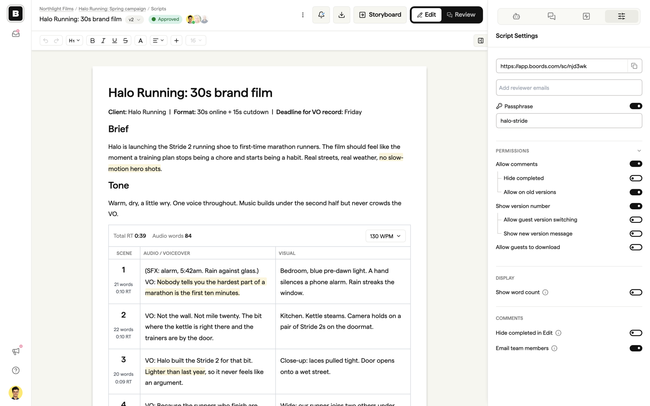Click the collaborator avatars in the header
The image size is (650, 406).
click(197, 19)
